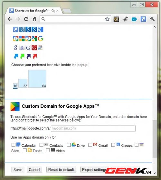Bookmark the page with the star icon

tap(107, 19)
